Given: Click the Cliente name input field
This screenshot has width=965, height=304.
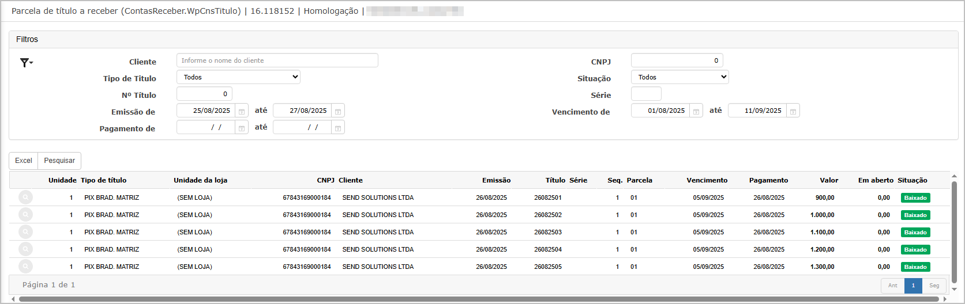Looking at the screenshot, I should pos(277,60).
